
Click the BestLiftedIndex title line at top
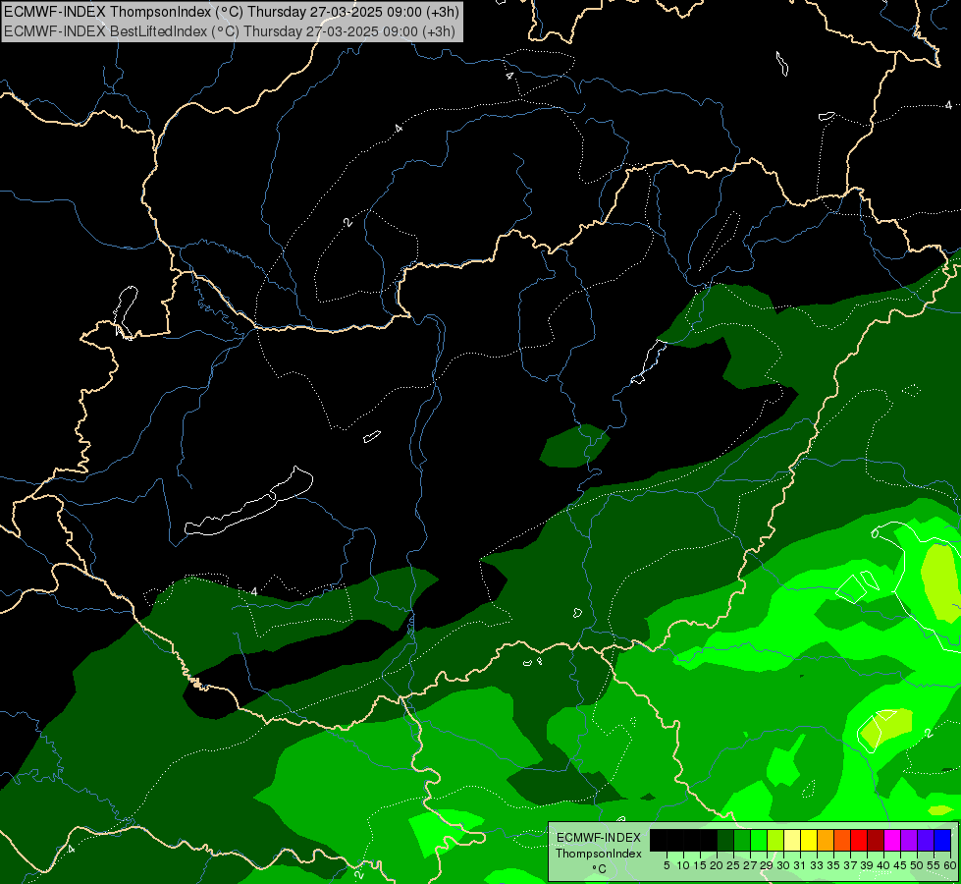point(230,30)
